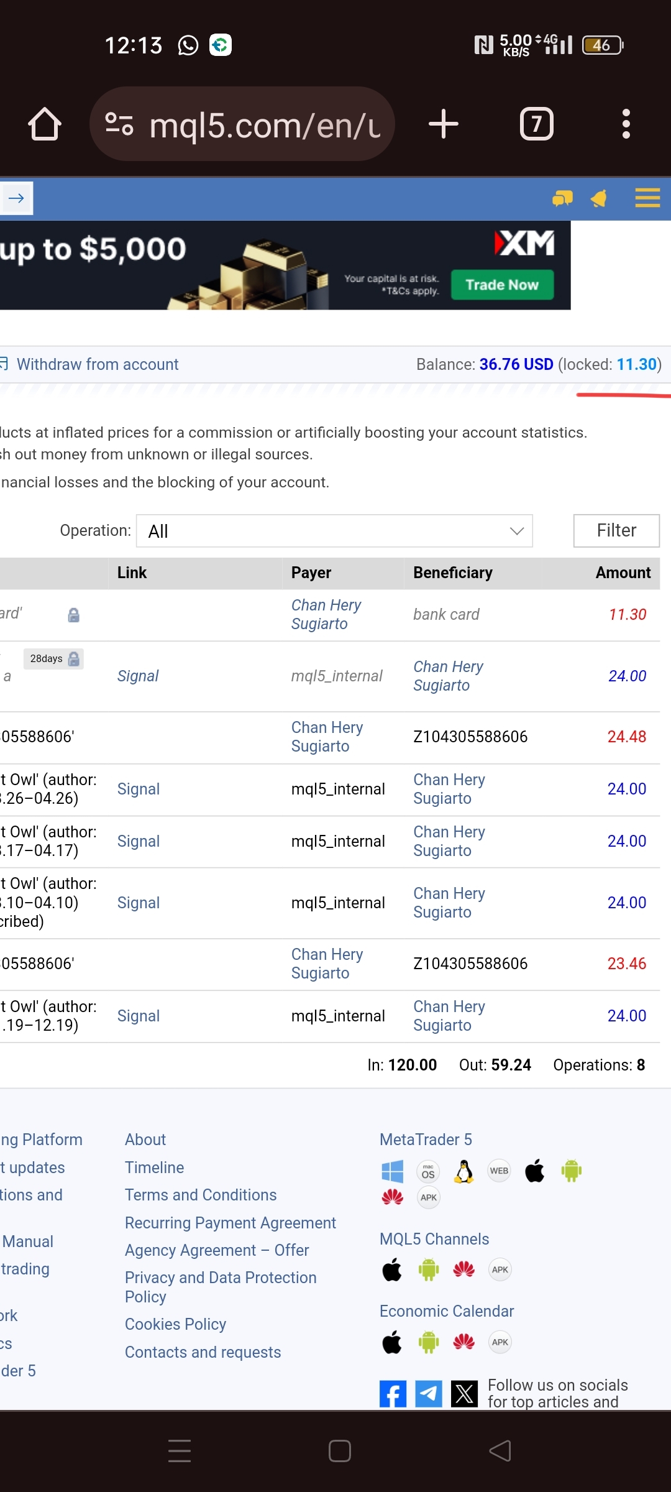Tap Android recent apps navigation button
Viewport: 671px width, 1492px height.
[x=180, y=1451]
